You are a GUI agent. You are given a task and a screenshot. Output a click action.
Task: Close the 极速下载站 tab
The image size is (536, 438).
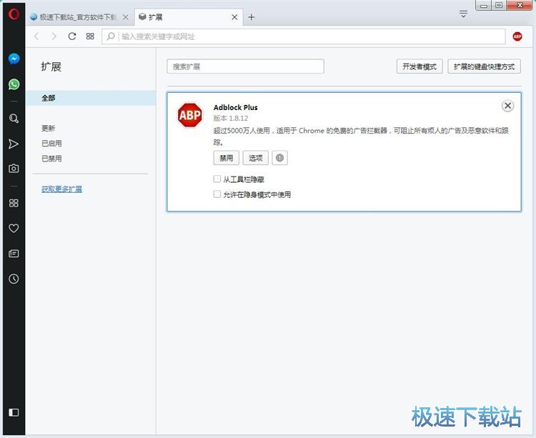pos(126,17)
